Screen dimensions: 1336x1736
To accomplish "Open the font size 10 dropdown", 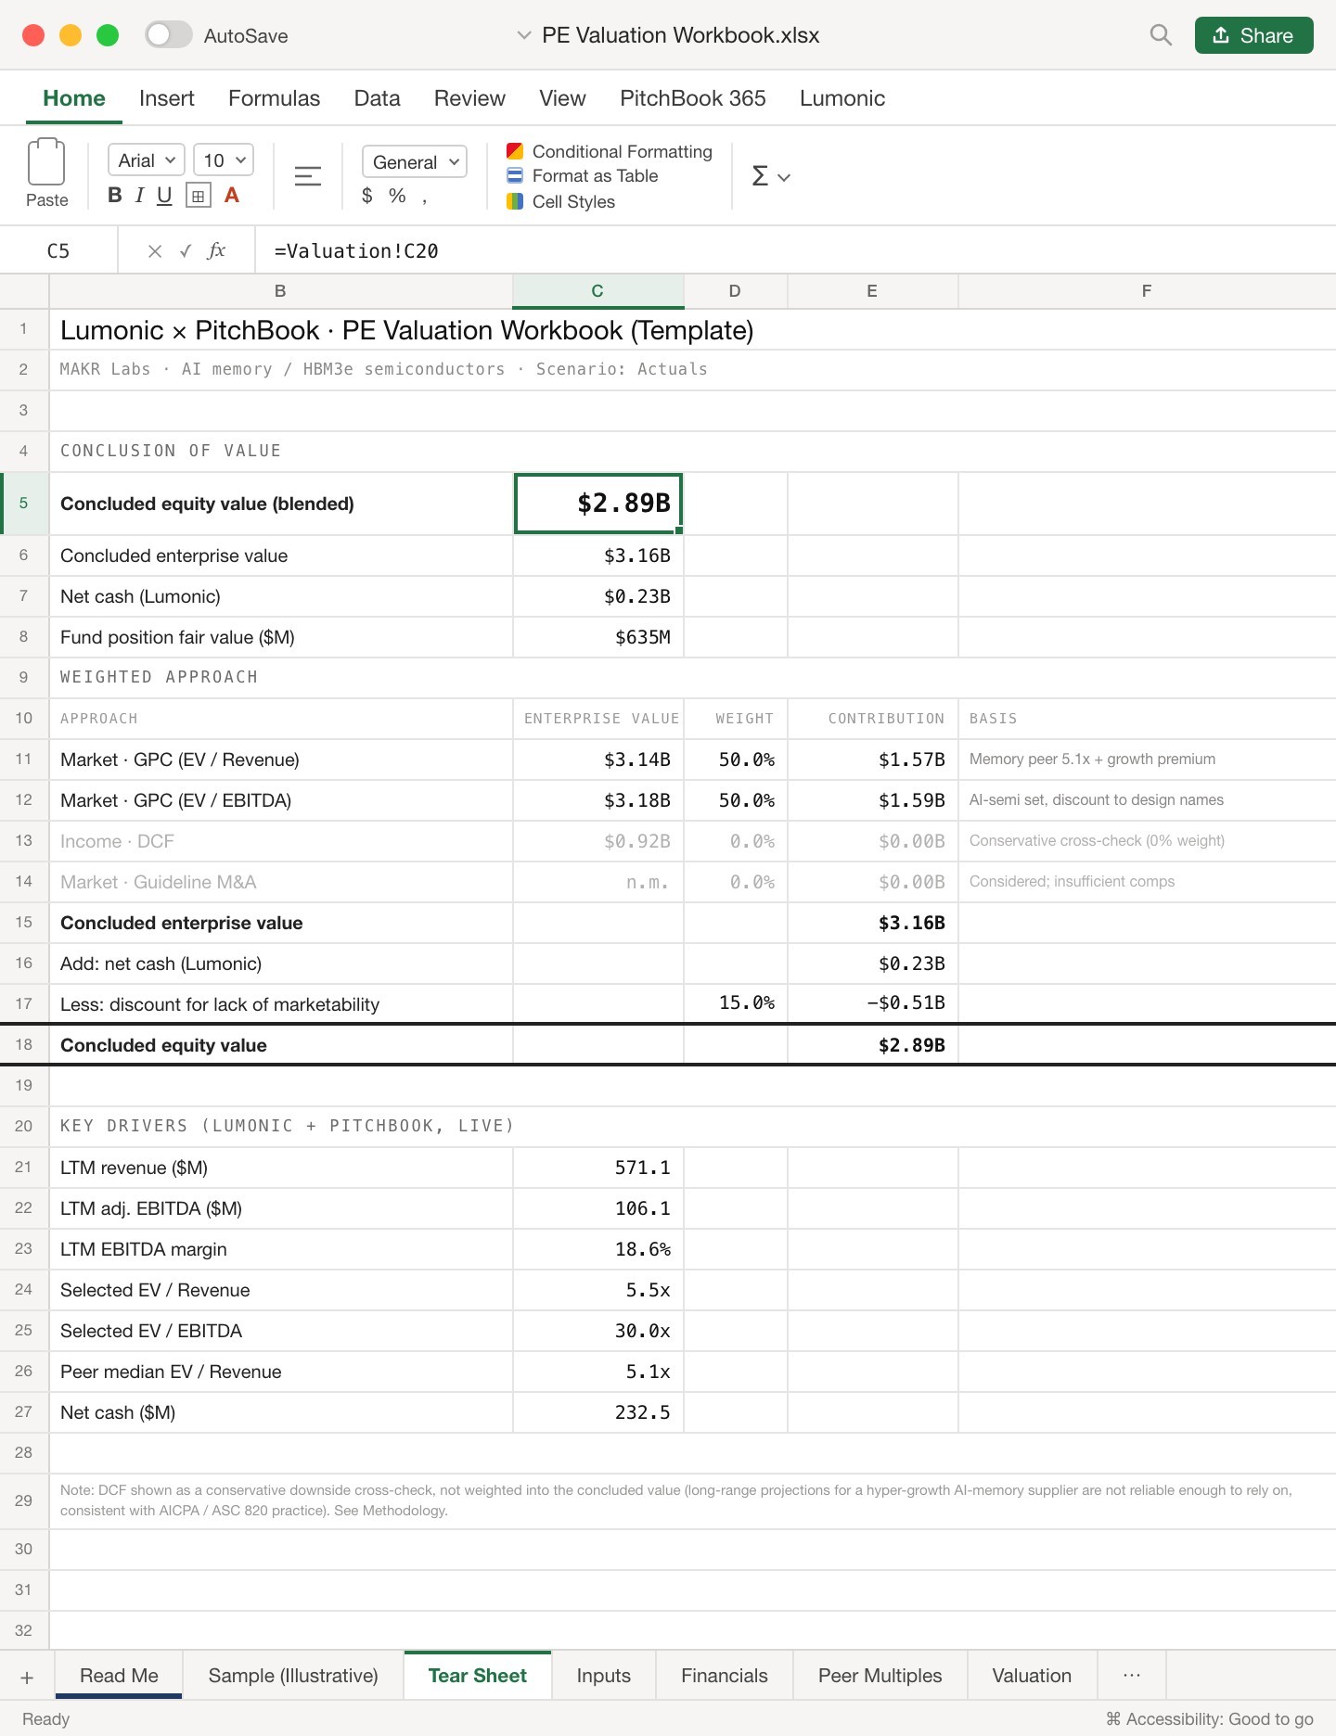I will click(224, 160).
